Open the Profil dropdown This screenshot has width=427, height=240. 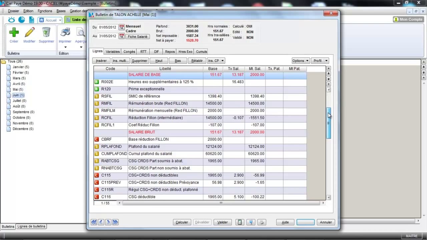(x=320, y=61)
